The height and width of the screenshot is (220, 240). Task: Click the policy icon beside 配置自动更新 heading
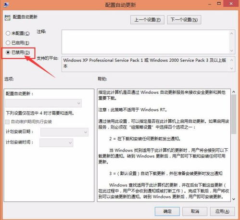(x=7, y=18)
